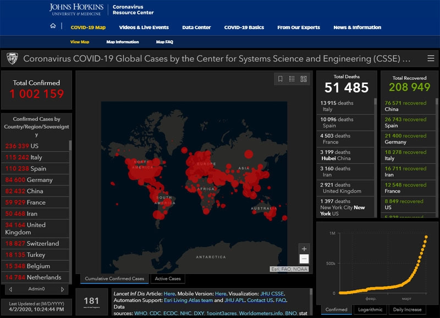Screen dimensions: 440x318
Task: Go to next Admin level with right arrow
Action: click(x=62, y=289)
